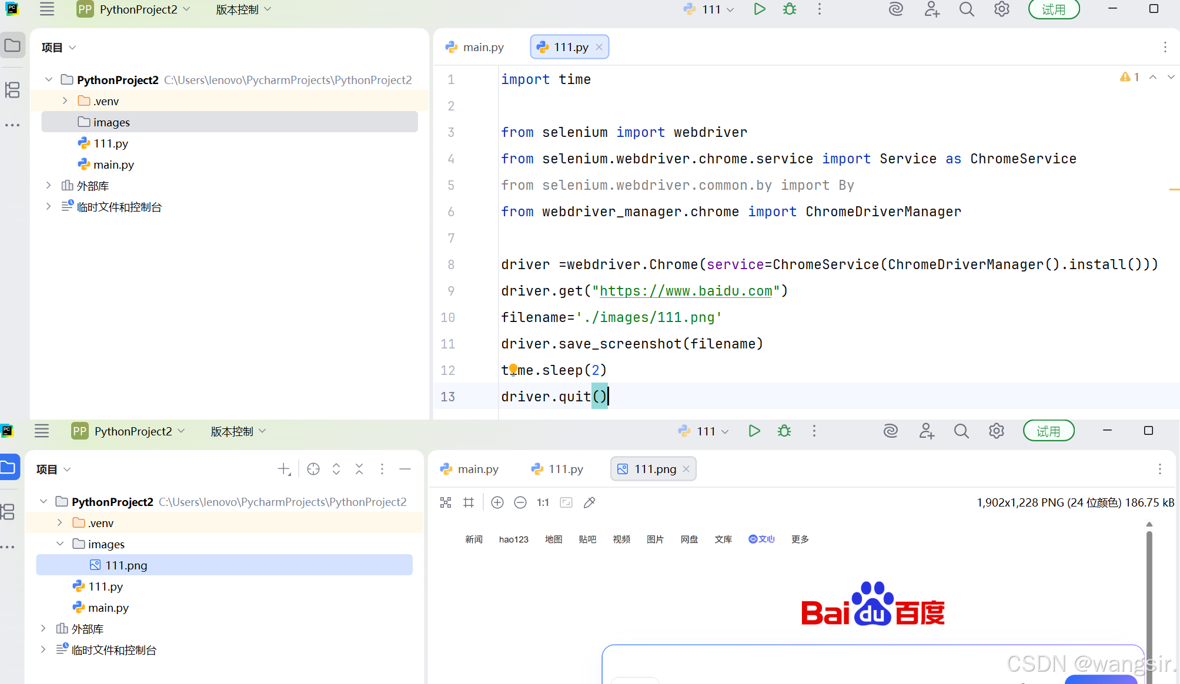
Task: Toggle chessboard background in image viewer
Action: [x=446, y=502]
